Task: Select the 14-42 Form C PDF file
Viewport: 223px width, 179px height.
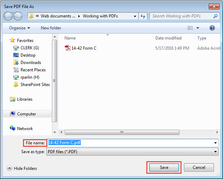Action: pyautogui.click(x=84, y=48)
